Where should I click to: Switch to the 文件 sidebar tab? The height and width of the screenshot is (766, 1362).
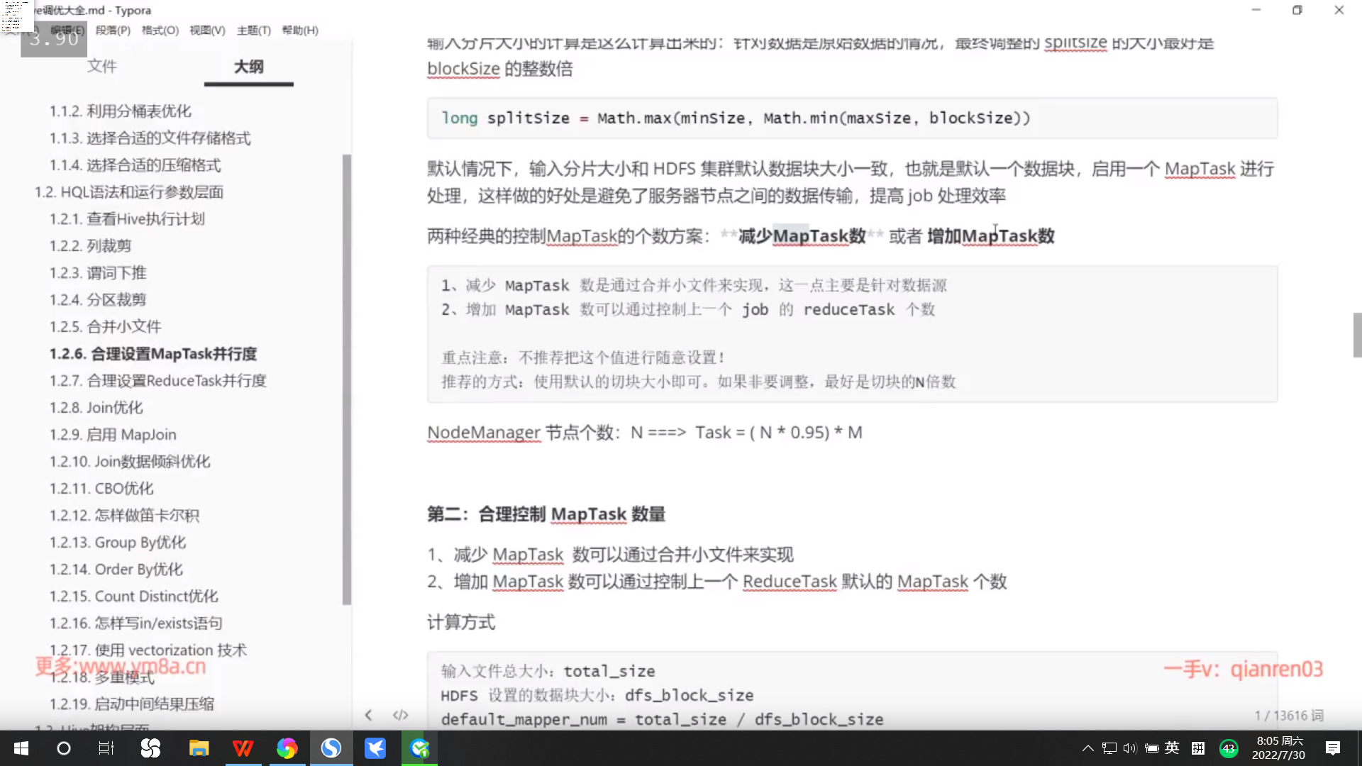pos(101,66)
